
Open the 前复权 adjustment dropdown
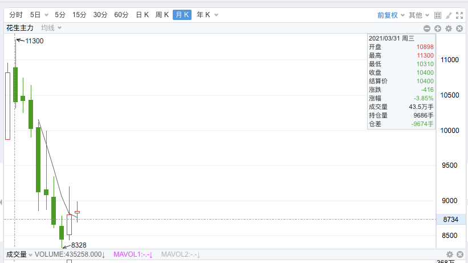(x=390, y=15)
